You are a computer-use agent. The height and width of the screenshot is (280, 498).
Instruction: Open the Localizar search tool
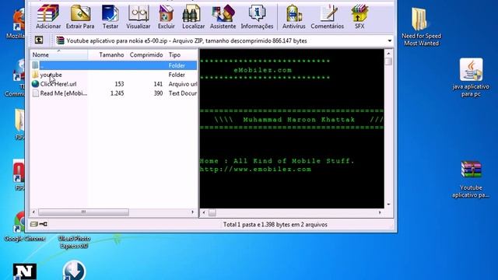click(x=193, y=16)
